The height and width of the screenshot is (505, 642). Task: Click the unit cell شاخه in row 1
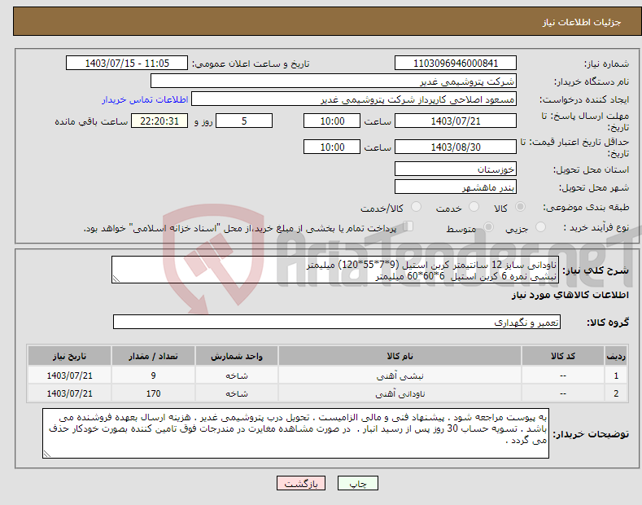coord(237,375)
